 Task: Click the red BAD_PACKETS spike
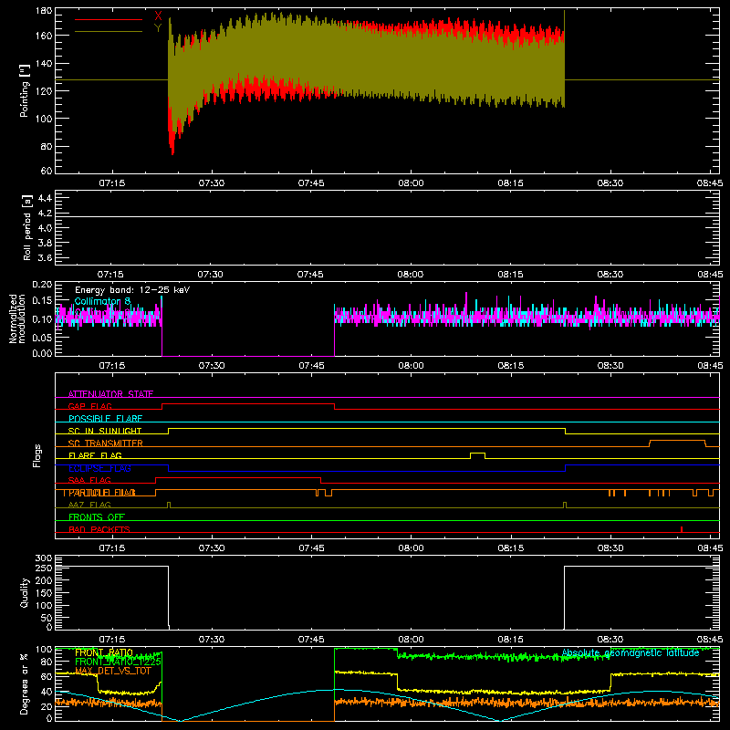pos(682,529)
